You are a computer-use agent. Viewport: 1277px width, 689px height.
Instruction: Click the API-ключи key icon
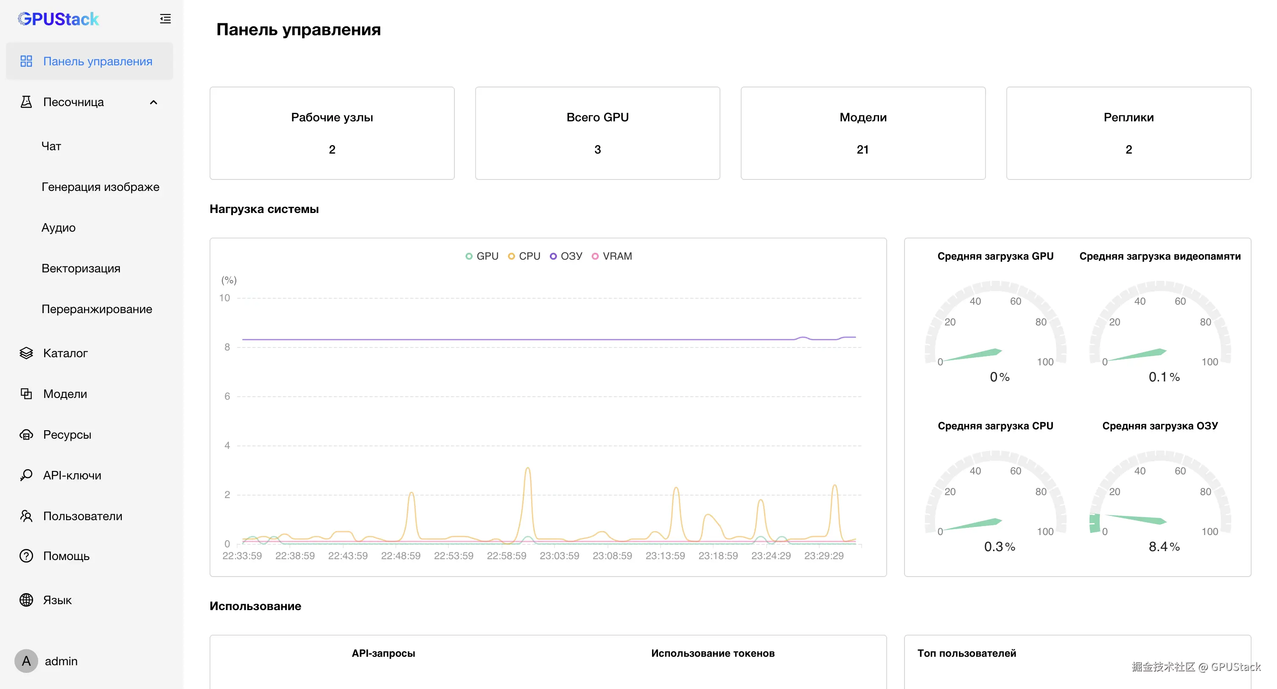pos(26,475)
